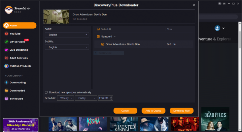Click the Live Streaming camera icon
Viewport: 242px width, 132px height.
tap(7, 50)
